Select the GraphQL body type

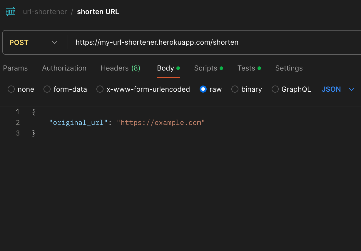click(x=275, y=89)
